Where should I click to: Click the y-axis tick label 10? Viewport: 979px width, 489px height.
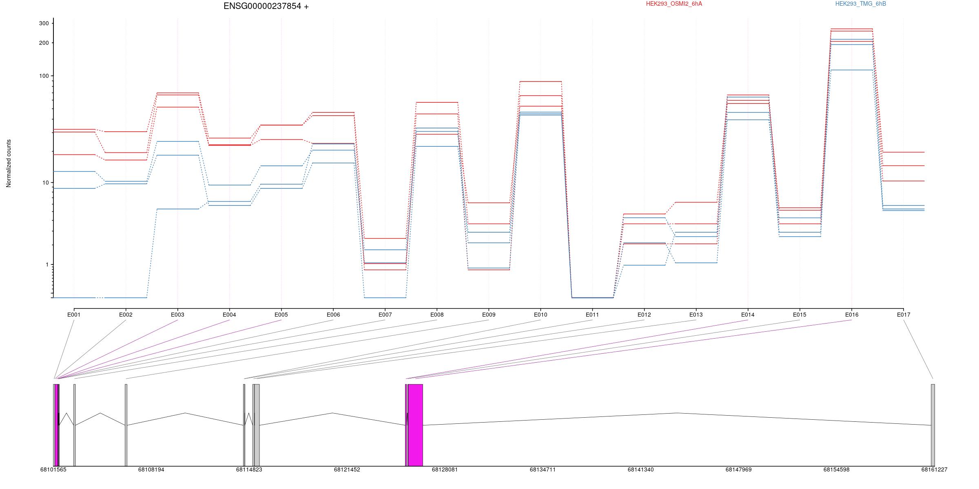tap(45, 183)
